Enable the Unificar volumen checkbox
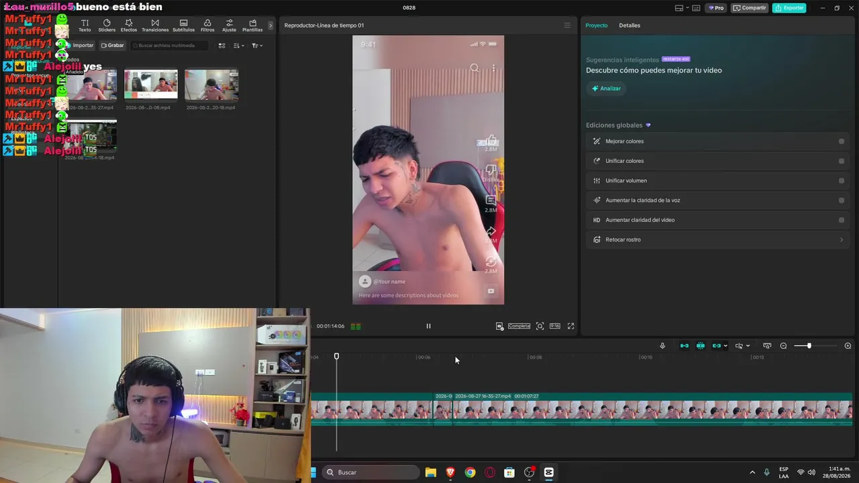Screen dimensions: 859x483 pyautogui.click(x=842, y=180)
